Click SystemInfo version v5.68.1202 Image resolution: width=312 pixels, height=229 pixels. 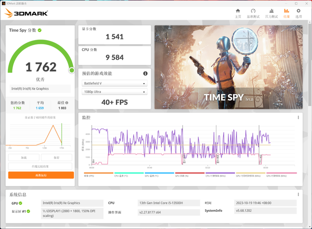(x=265, y=210)
